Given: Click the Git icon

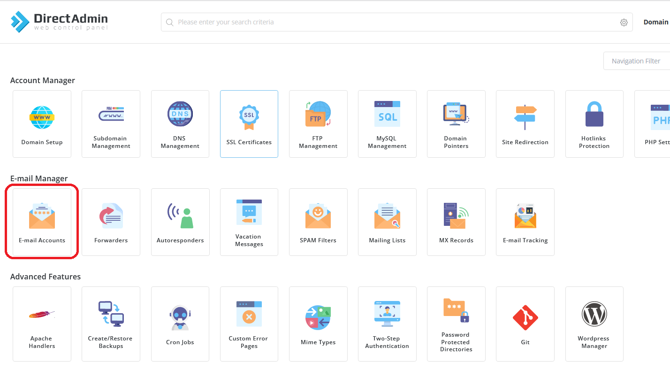Looking at the screenshot, I should click(525, 324).
